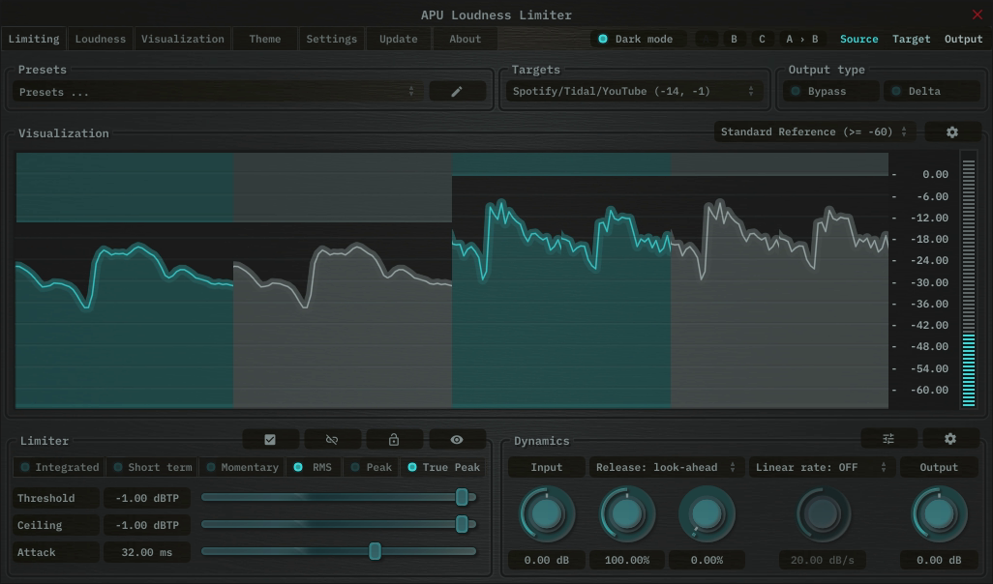The width and height of the screenshot is (993, 584).
Task: Open visualization gear settings
Action: click(951, 132)
